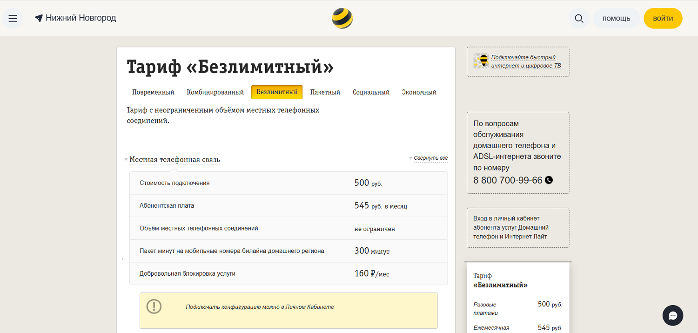Click the exclamation notice icon
This screenshot has height=333, width=698.
tap(154, 306)
